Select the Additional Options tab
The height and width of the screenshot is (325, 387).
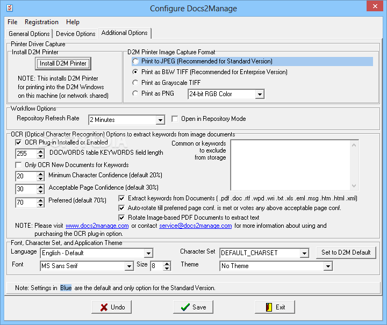(x=124, y=33)
